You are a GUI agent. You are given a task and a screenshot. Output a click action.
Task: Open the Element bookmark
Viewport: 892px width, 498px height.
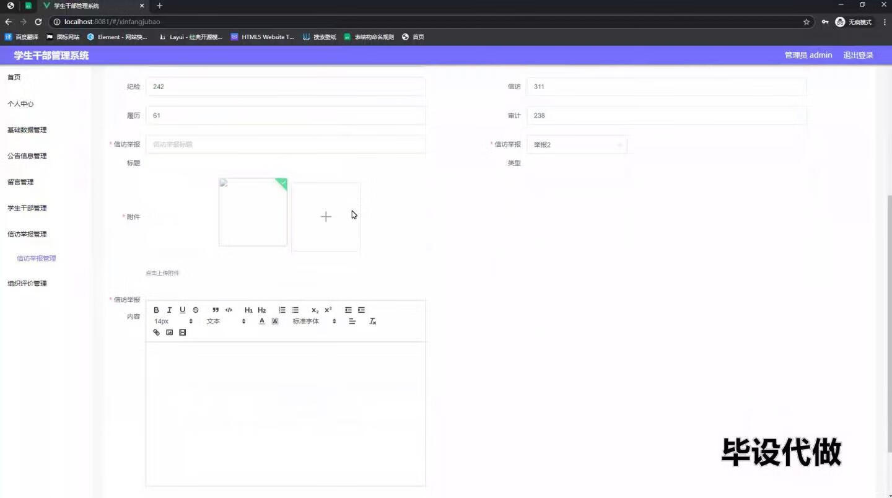(x=117, y=37)
